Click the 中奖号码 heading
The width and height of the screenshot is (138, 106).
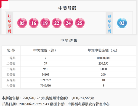click(67, 8)
